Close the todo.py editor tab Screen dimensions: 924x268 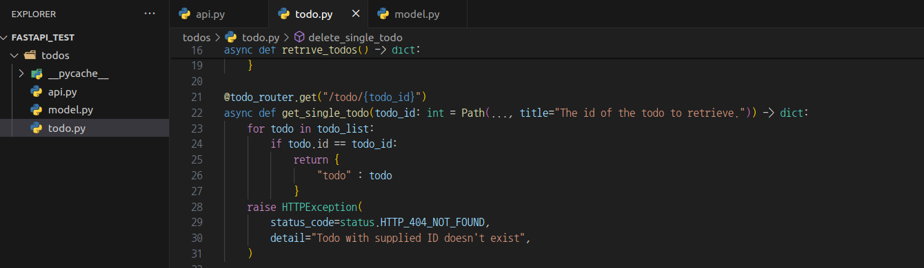click(x=356, y=14)
